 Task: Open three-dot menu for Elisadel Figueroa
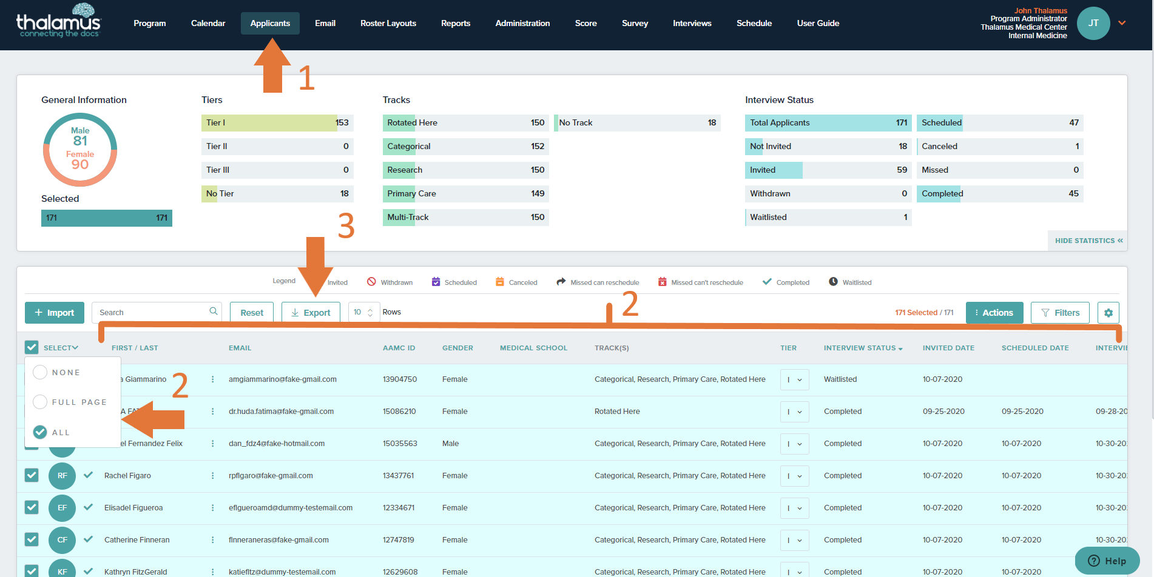pos(212,508)
